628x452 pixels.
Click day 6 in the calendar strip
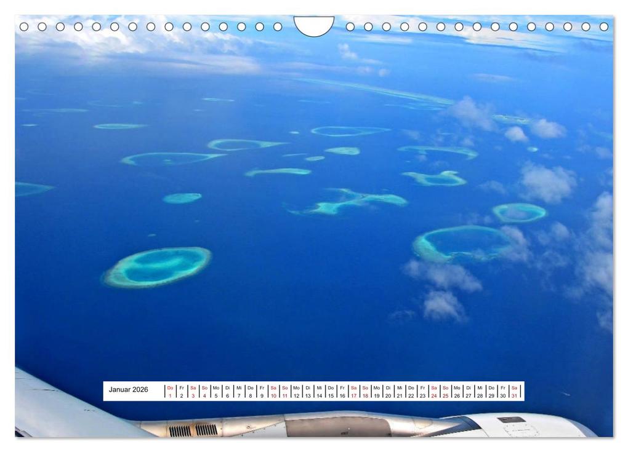[227, 392]
